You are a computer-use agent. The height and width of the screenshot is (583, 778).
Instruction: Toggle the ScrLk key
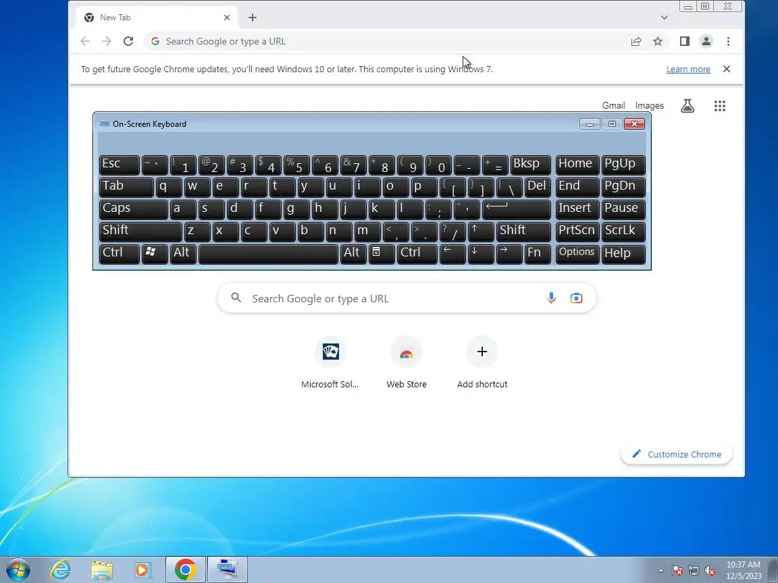tap(623, 231)
